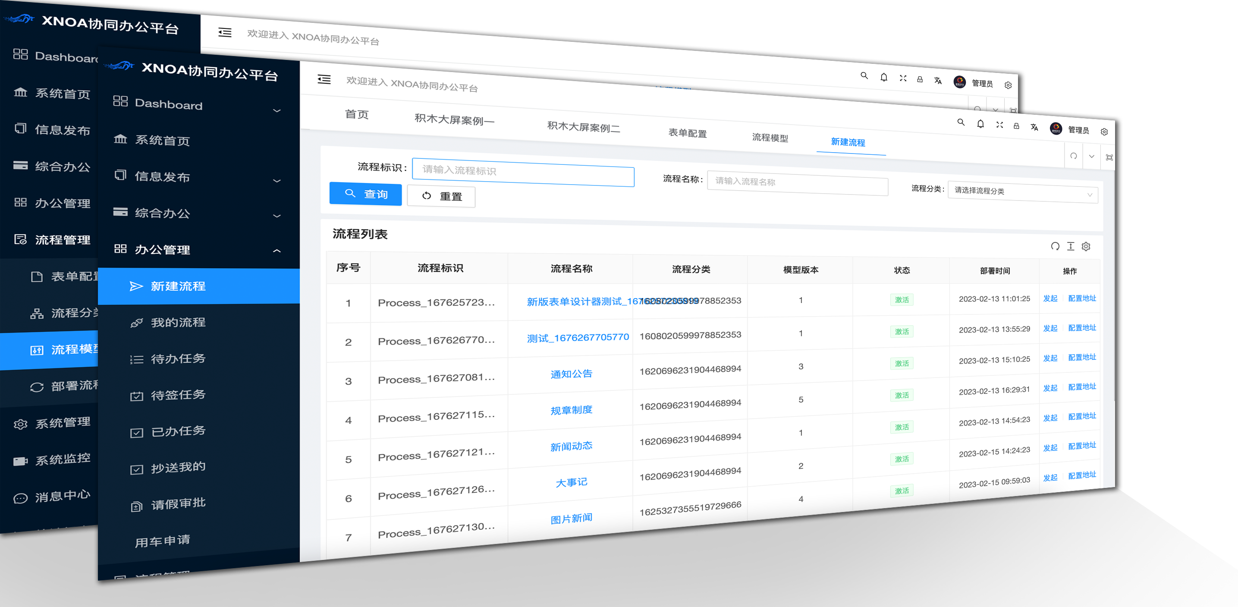1238x607 pixels.
Task: Click 发起 for 2023-02-15 09:59:03 row
Action: (x=1050, y=478)
